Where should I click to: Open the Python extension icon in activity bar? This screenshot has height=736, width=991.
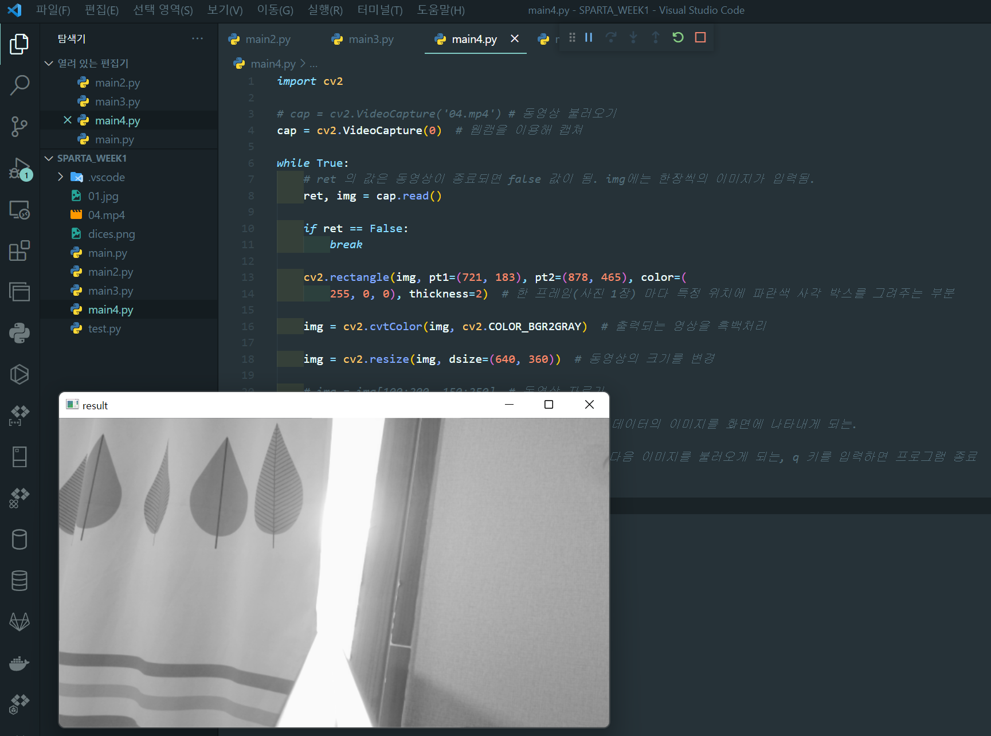point(19,333)
